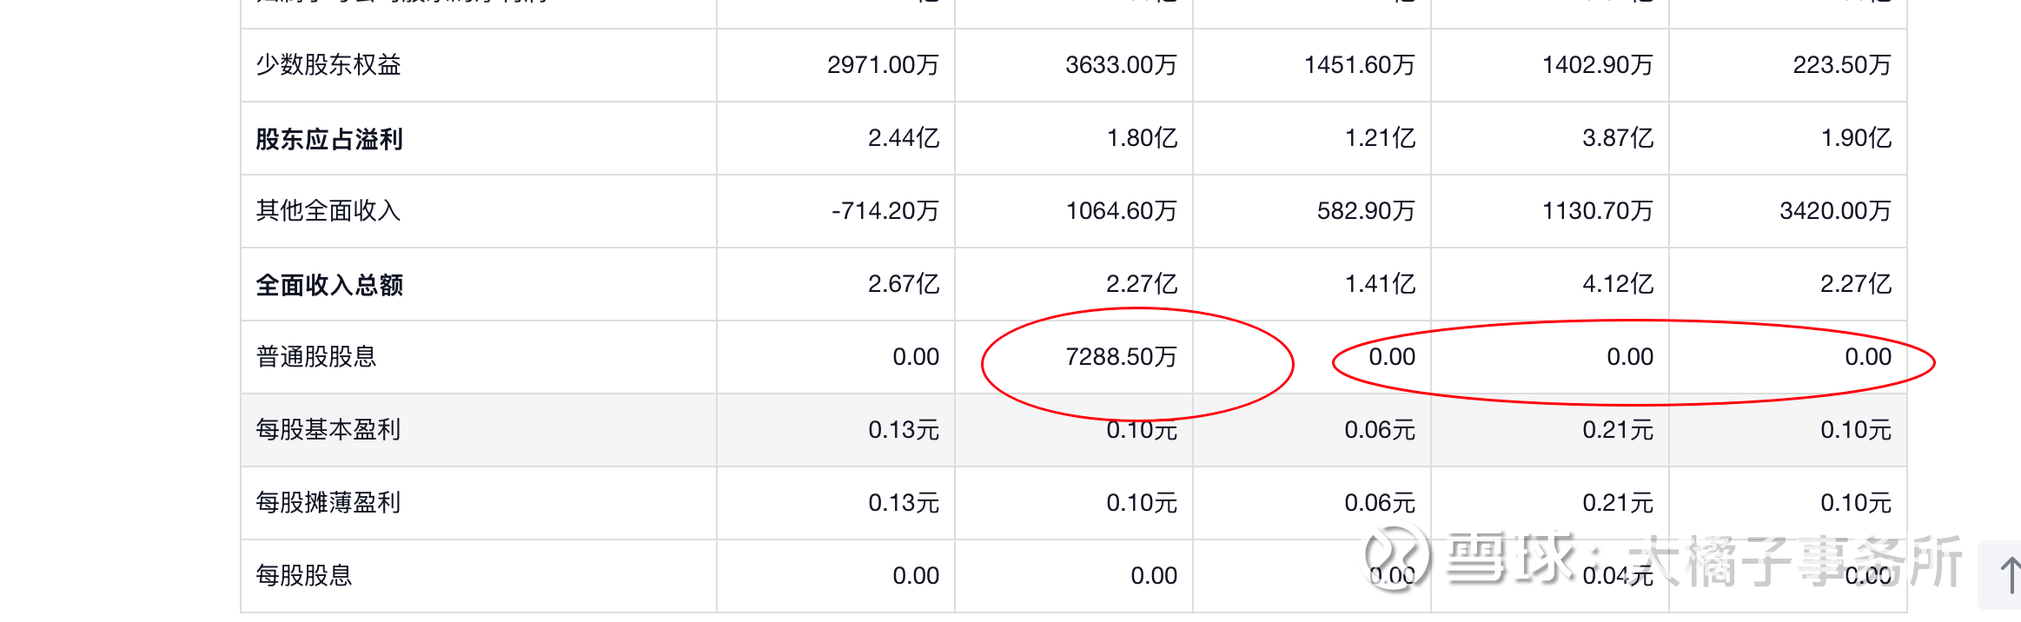Select the 2.44亿 profit value
Viewport: 2021px width, 622px height.
[x=904, y=138]
